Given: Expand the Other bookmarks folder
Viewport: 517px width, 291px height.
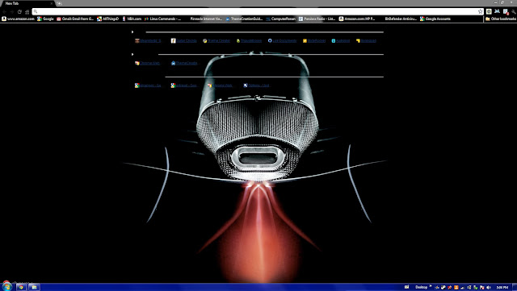Looking at the screenshot, I should pyautogui.click(x=501, y=19).
